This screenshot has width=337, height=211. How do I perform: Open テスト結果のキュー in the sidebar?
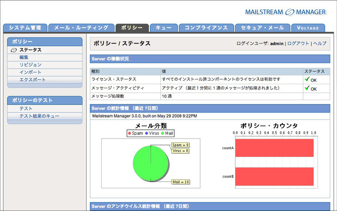pyautogui.click(x=39, y=116)
